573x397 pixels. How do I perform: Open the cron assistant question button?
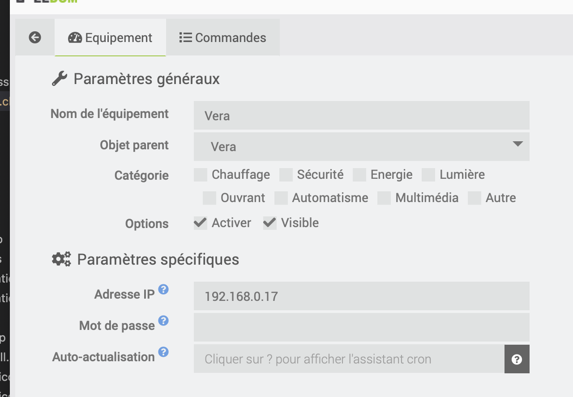[x=517, y=359]
